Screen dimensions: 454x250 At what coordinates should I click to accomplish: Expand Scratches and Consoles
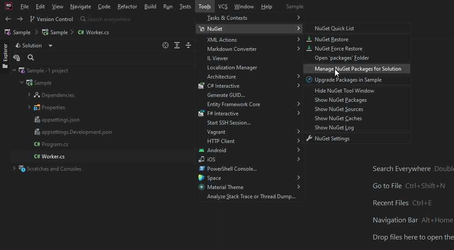pyautogui.click(x=14, y=168)
